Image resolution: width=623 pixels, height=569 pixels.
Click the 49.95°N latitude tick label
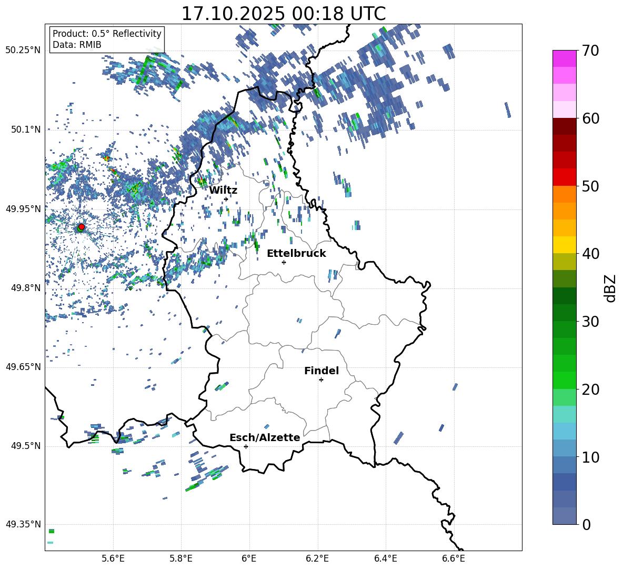[23, 209]
